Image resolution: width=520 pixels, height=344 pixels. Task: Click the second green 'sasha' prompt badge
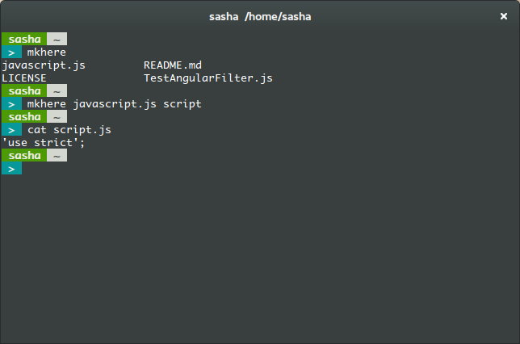[x=24, y=90]
